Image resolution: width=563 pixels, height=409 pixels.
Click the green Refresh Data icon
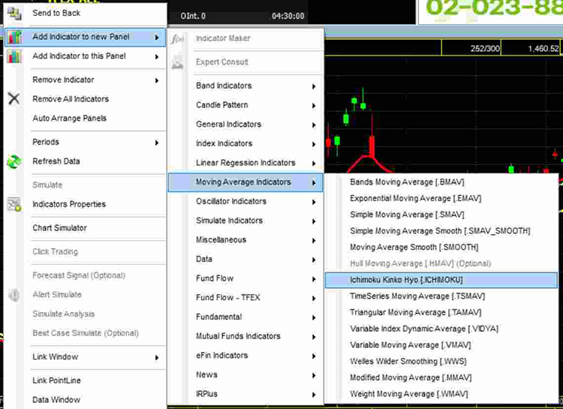[14, 161]
